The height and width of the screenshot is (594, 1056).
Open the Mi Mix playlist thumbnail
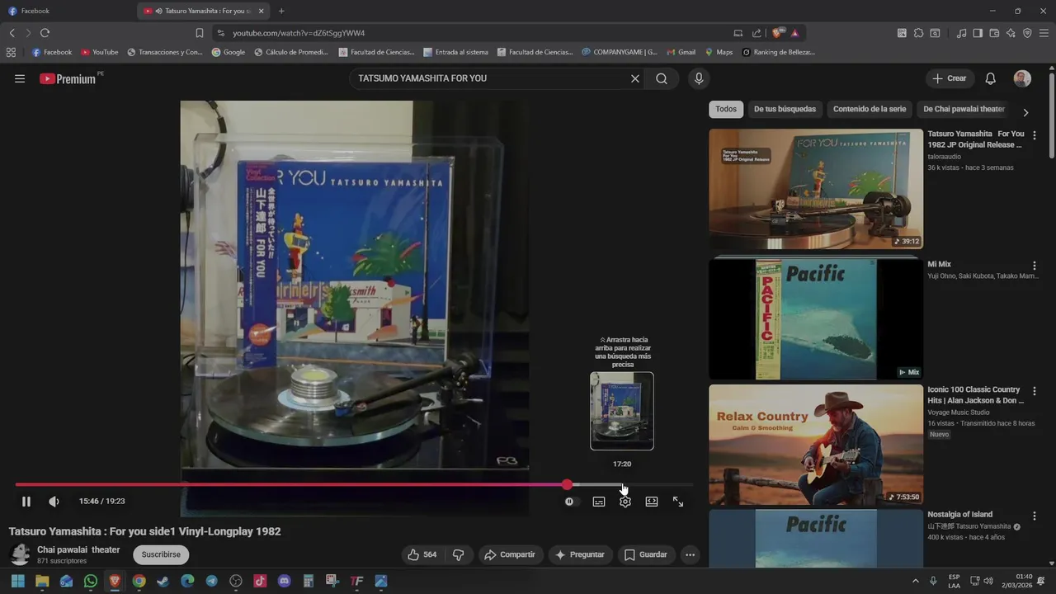[816, 318]
